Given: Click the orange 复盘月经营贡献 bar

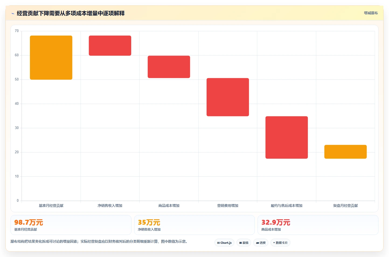Looking at the screenshot, I should click(345, 152).
